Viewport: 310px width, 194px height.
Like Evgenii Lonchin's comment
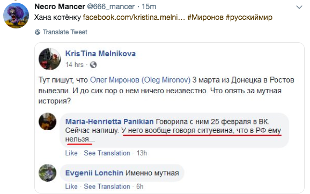(x=71, y=186)
